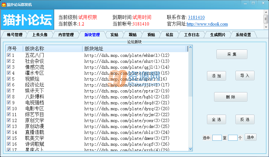This screenshot has height=157, width=269.
Task: Minimize the 猫扑论坛群发机 window
Action: coord(245,3)
